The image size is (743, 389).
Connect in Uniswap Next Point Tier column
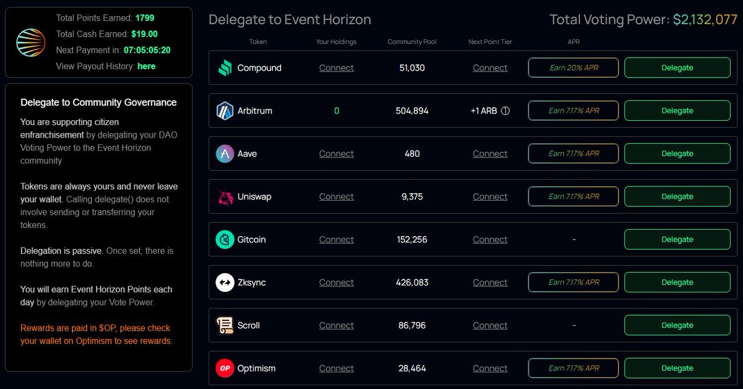490,197
